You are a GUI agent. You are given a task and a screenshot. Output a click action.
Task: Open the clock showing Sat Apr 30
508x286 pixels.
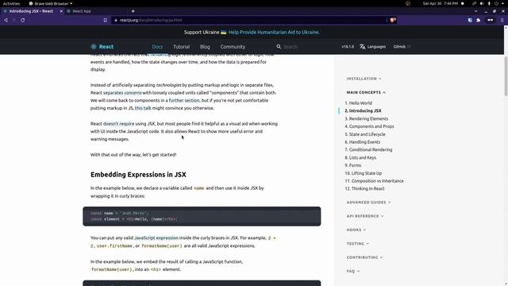click(x=441, y=3)
